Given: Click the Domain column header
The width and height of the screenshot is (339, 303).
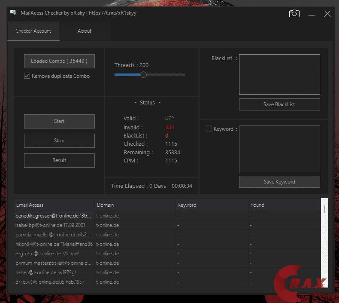Looking at the screenshot, I should [135, 205].
